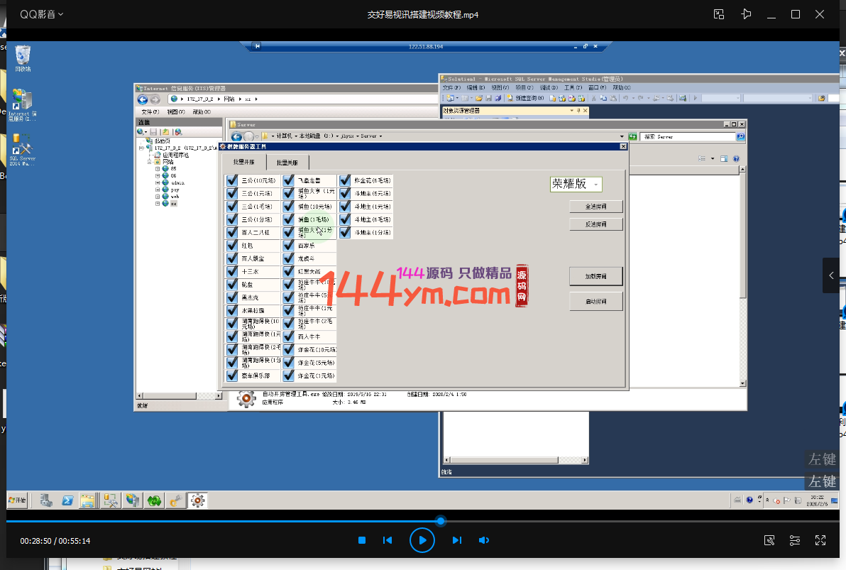Open the QQ影音 main menu dropdown

[41, 14]
